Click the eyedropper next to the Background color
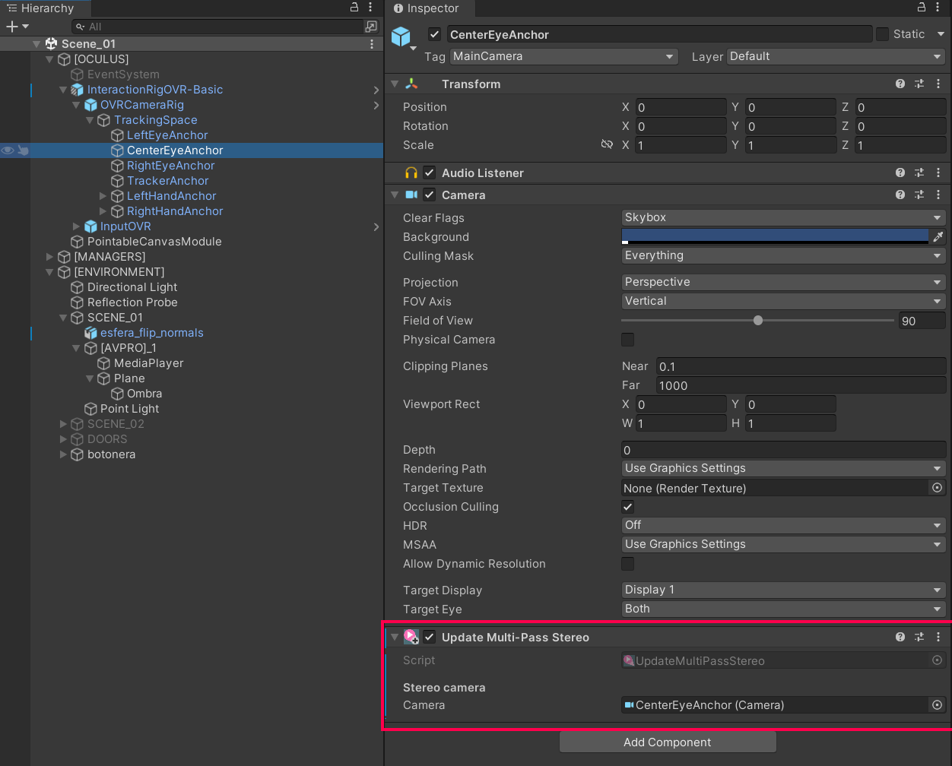 pos(938,236)
